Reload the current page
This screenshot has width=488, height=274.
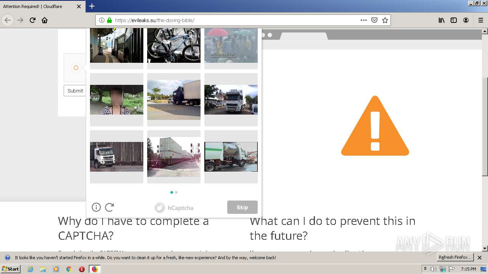pos(33,20)
